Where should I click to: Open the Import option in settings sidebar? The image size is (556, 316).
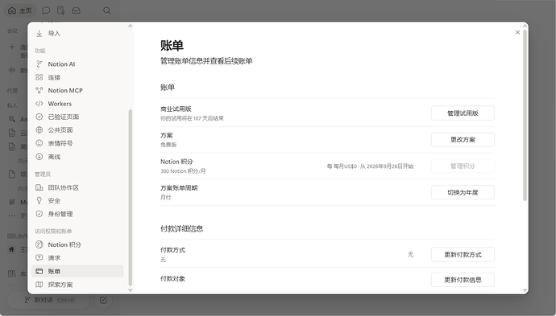(x=77, y=33)
